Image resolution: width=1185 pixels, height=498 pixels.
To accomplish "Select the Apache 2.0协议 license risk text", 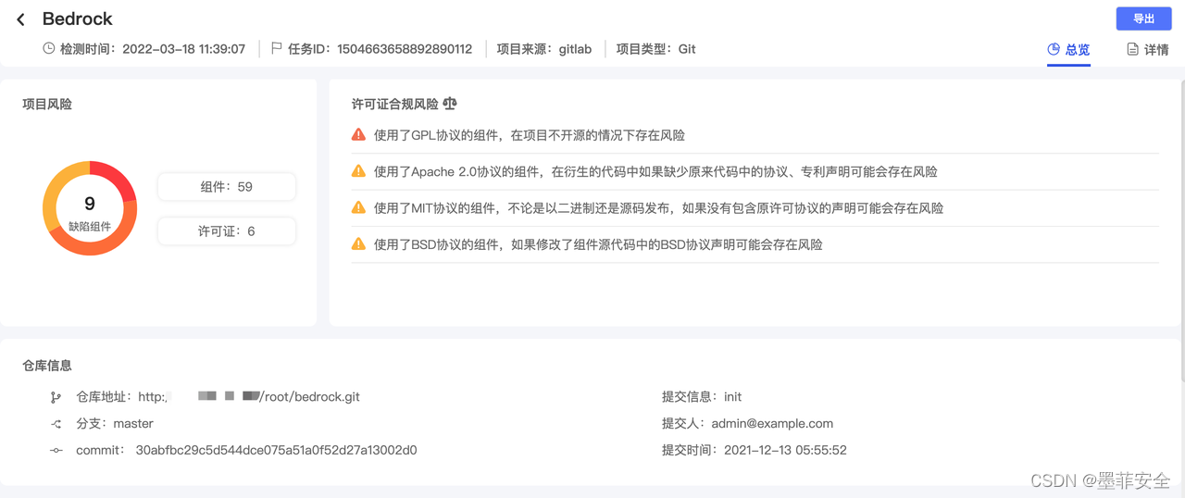I will pyautogui.click(x=655, y=171).
